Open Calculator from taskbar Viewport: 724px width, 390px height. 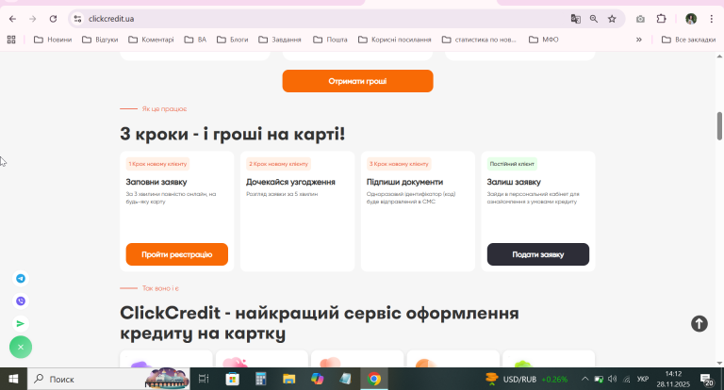[261, 379]
